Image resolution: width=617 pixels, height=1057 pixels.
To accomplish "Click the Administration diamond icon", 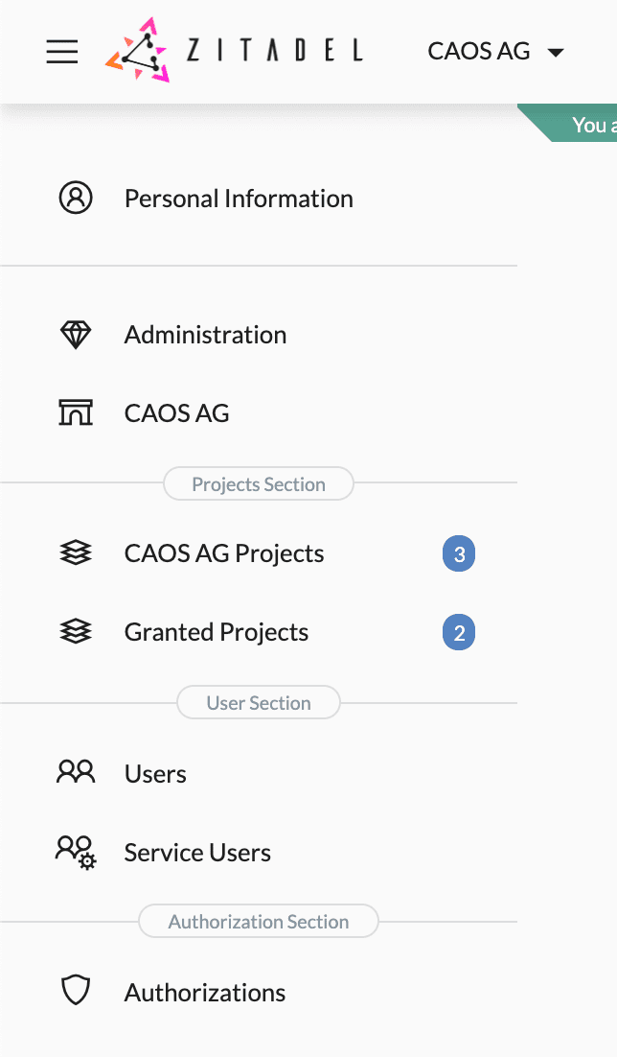I will pos(76,335).
